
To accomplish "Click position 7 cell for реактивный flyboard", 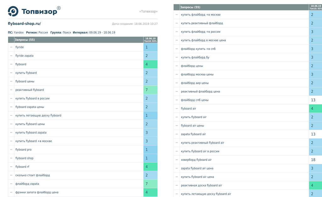I will (x=150, y=90).
